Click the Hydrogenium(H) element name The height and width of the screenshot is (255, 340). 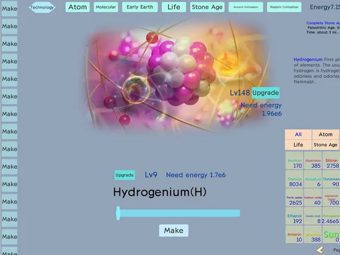point(160,192)
